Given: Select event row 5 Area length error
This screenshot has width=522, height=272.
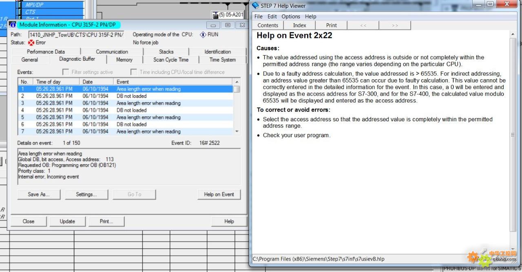Looking at the screenshot, I should click(126, 117).
